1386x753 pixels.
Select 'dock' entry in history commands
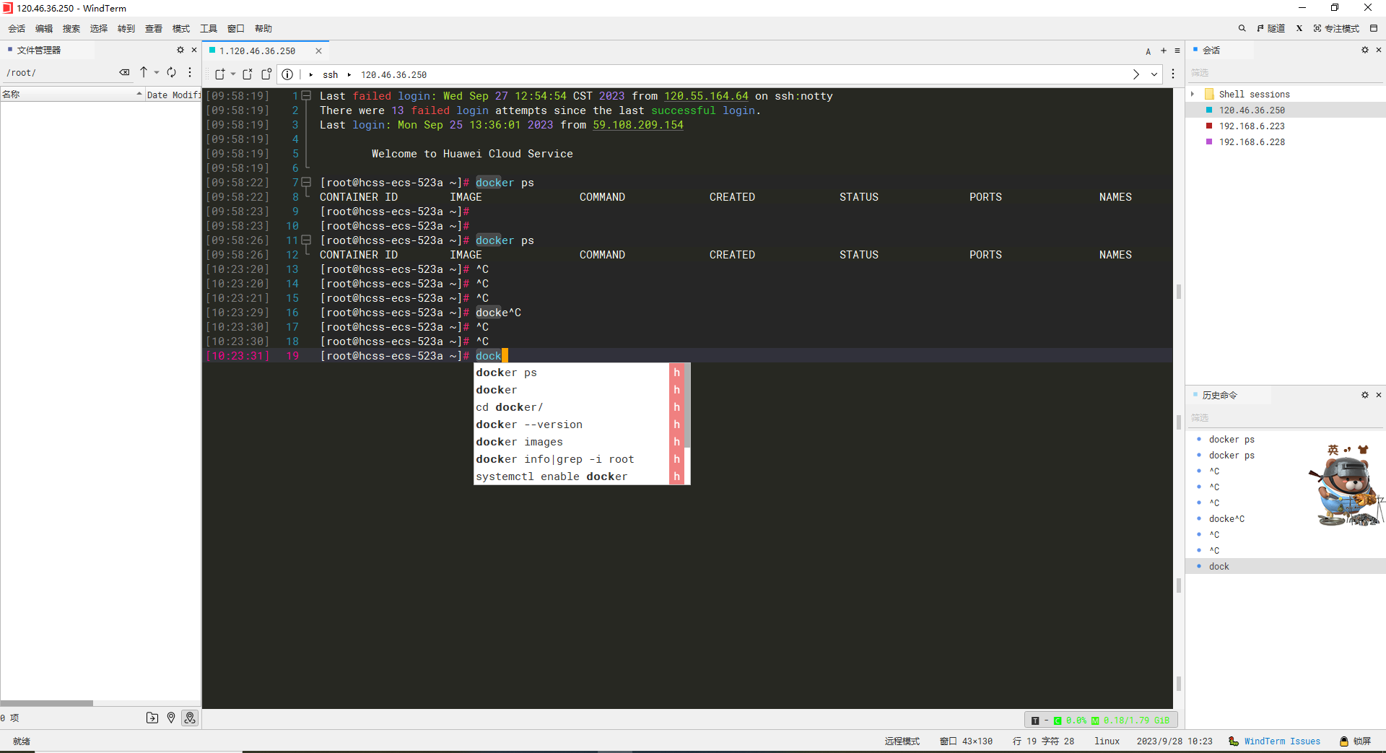pyautogui.click(x=1285, y=567)
